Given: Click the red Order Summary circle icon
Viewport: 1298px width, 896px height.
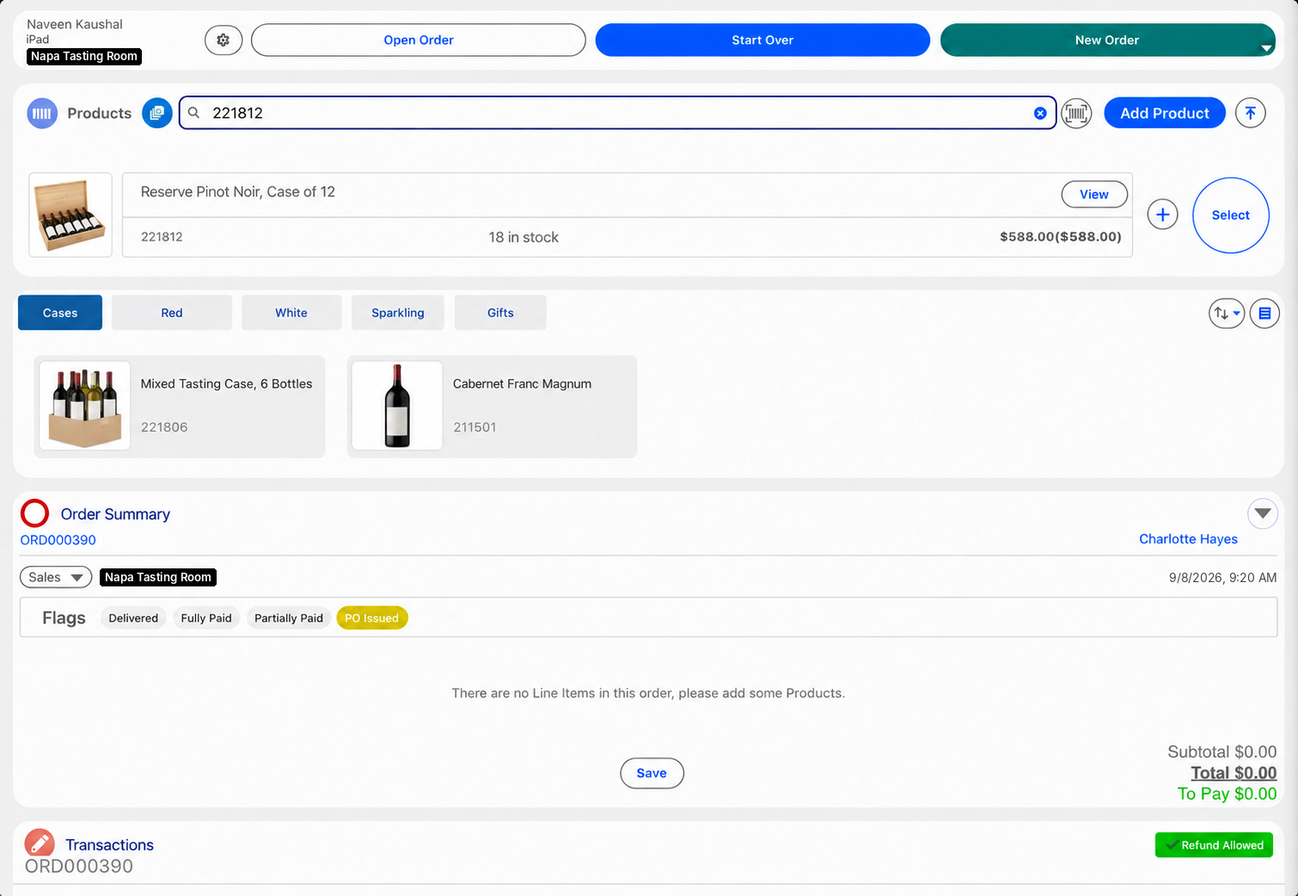Looking at the screenshot, I should pos(35,513).
